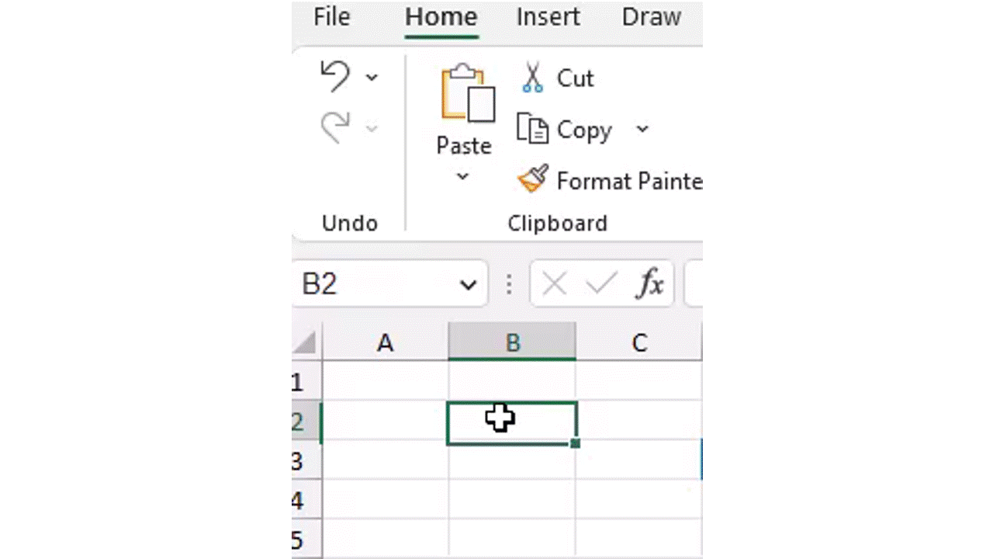Expand the Paste options arrow
Image resolution: width=993 pixels, height=559 pixels.
tap(463, 177)
